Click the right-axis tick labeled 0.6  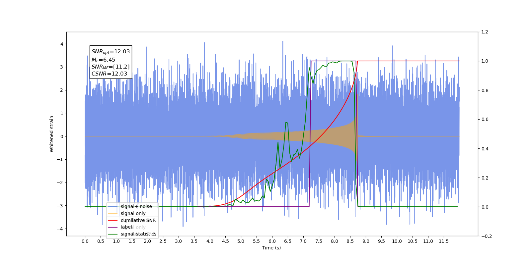pyautogui.click(x=485, y=120)
